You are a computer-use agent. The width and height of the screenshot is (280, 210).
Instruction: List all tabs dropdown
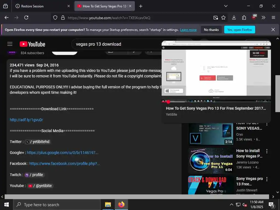coord(226,6)
